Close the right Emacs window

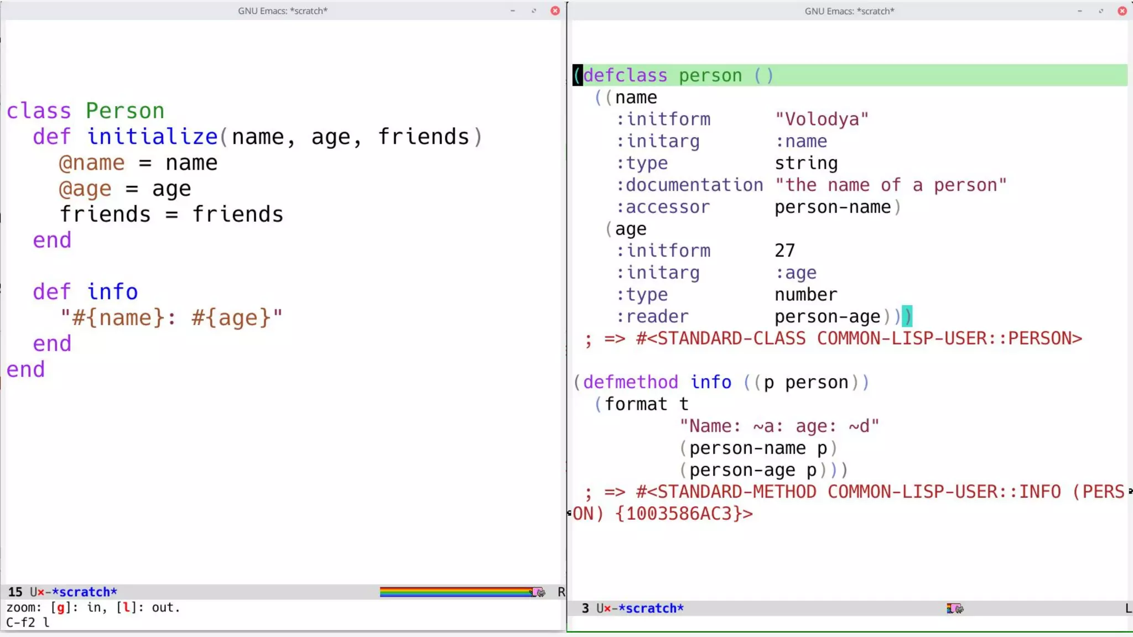pyautogui.click(x=1122, y=11)
